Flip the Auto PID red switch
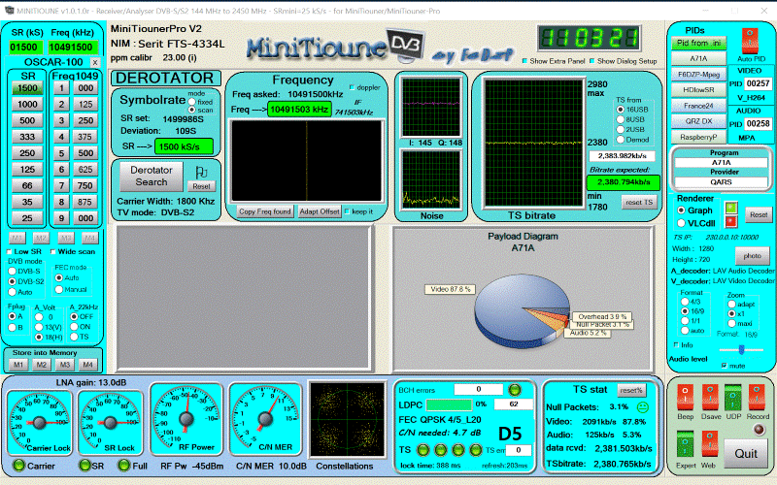The image size is (777, 485). tap(750, 41)
